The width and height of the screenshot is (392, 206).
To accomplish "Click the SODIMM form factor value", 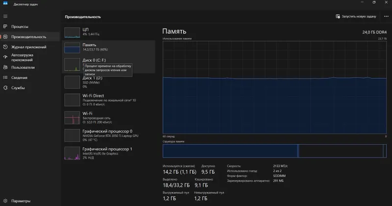I will 279,176.
